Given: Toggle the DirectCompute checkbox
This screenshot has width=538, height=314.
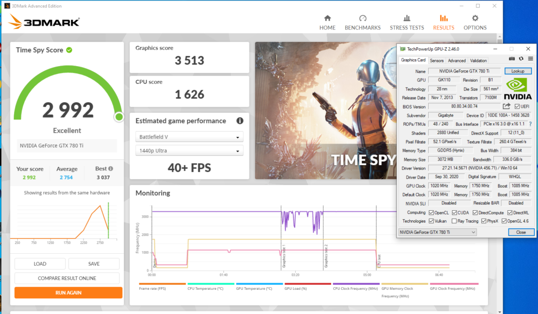Looking at the screenshot, I should click(475, 213).
